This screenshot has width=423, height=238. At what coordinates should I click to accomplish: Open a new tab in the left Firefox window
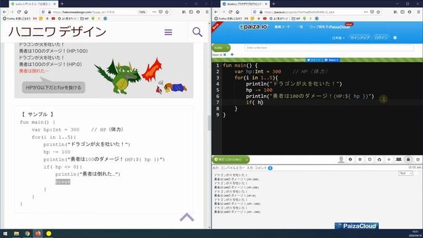point(62,4)
